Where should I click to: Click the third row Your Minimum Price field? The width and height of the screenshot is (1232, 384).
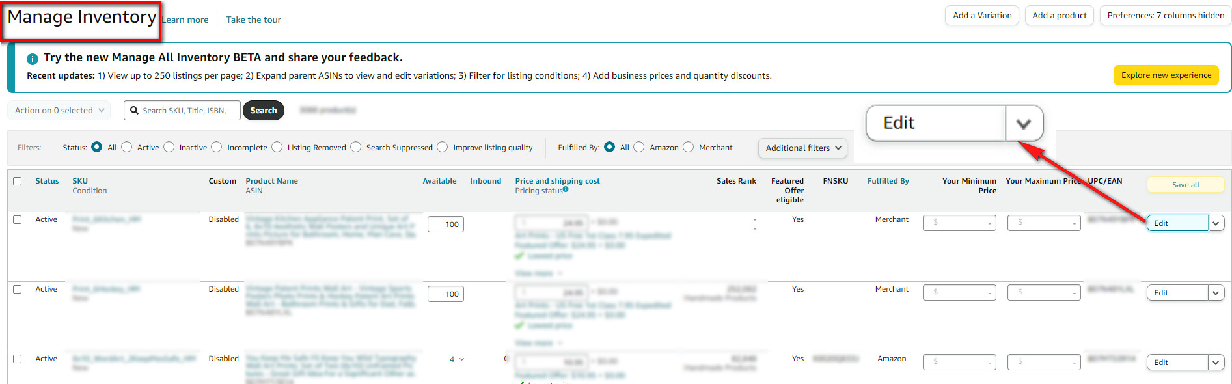[959, 362]
